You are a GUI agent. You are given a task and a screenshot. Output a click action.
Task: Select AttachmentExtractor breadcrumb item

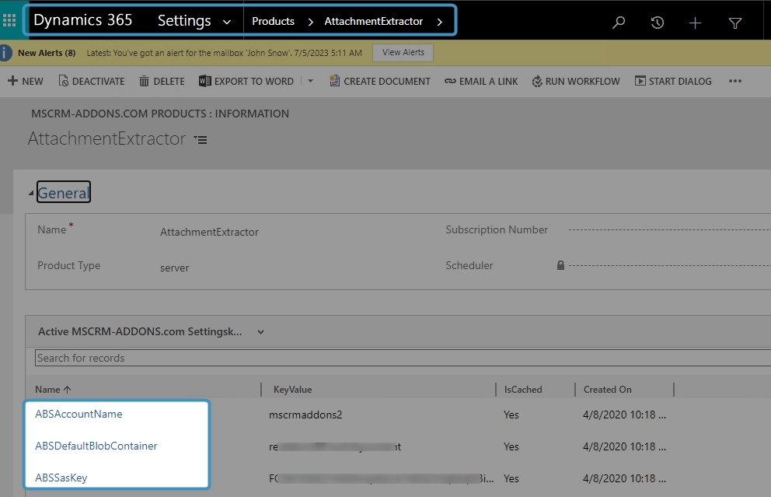coord(373,22)
